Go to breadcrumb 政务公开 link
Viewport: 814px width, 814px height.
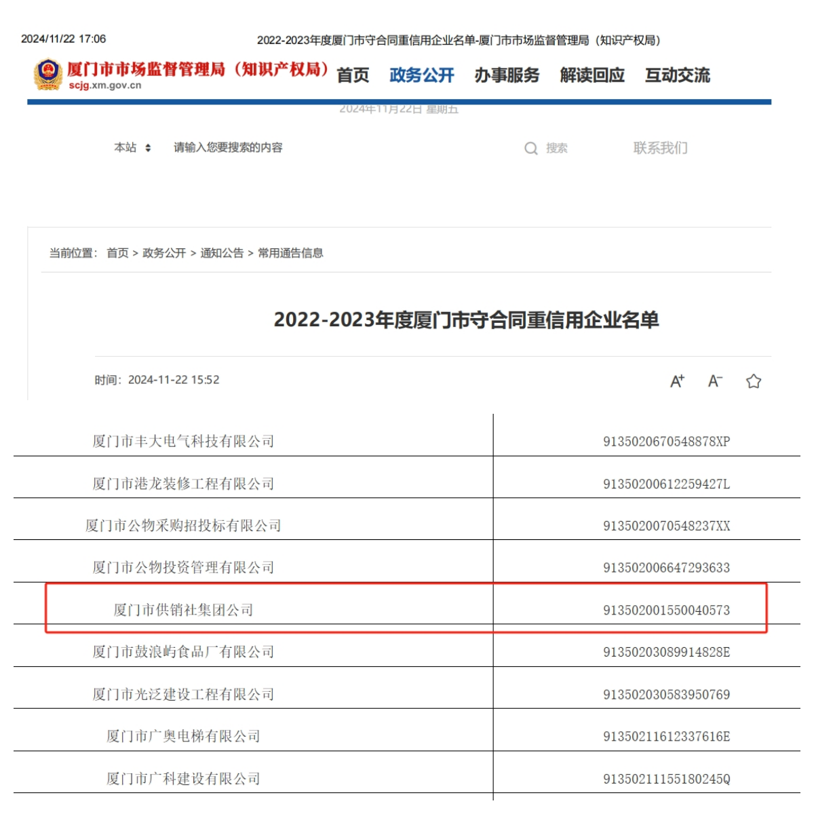164,253
